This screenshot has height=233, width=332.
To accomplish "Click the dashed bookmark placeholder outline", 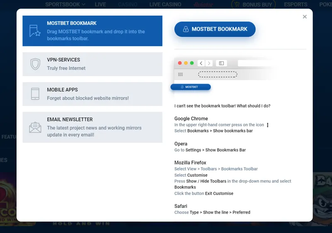I will point(217,74).
